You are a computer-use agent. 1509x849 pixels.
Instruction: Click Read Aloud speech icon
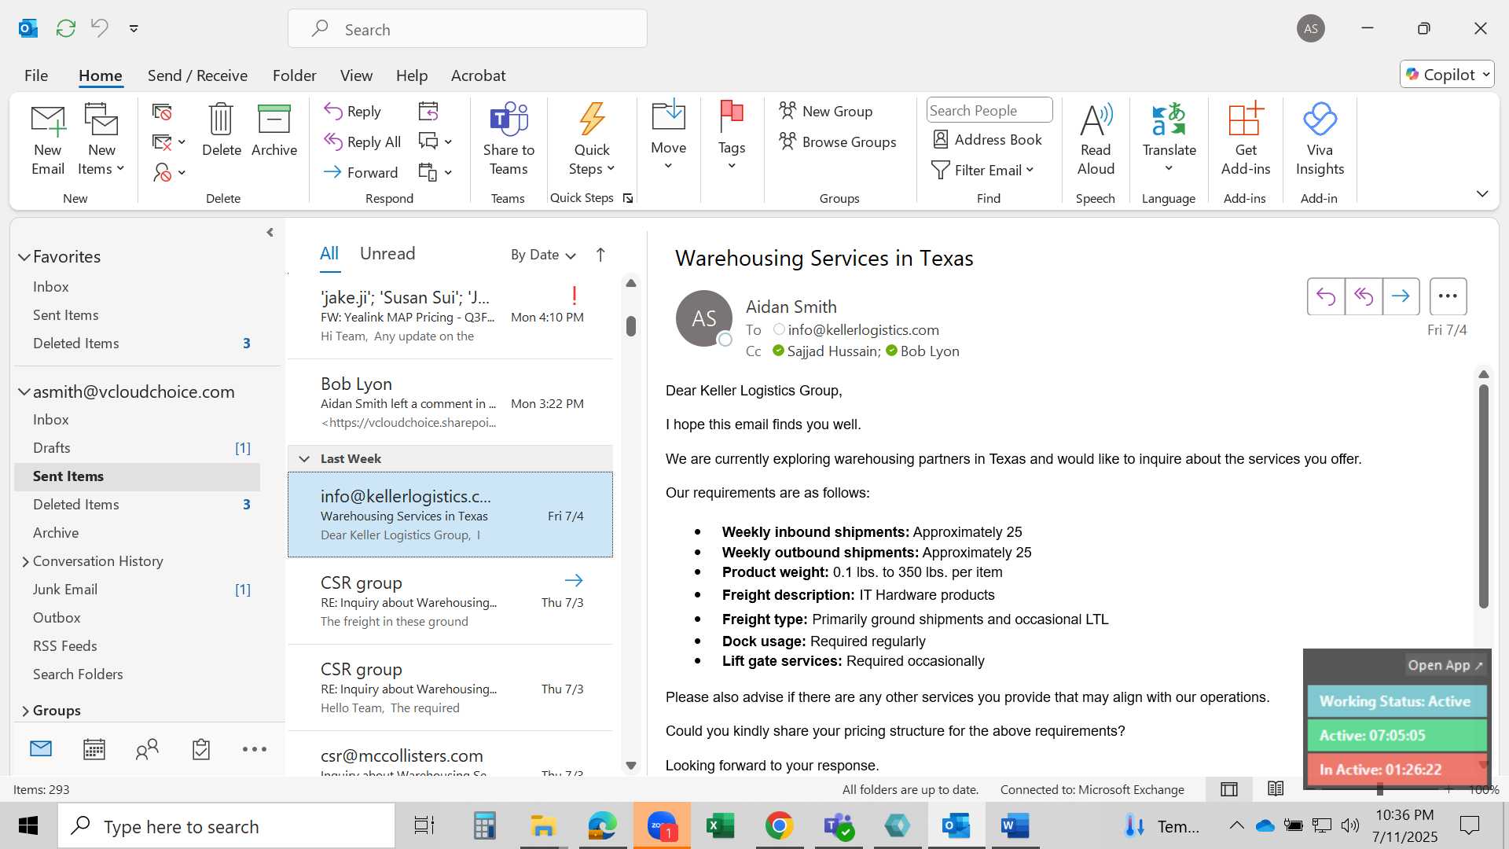coord(1096,140)
